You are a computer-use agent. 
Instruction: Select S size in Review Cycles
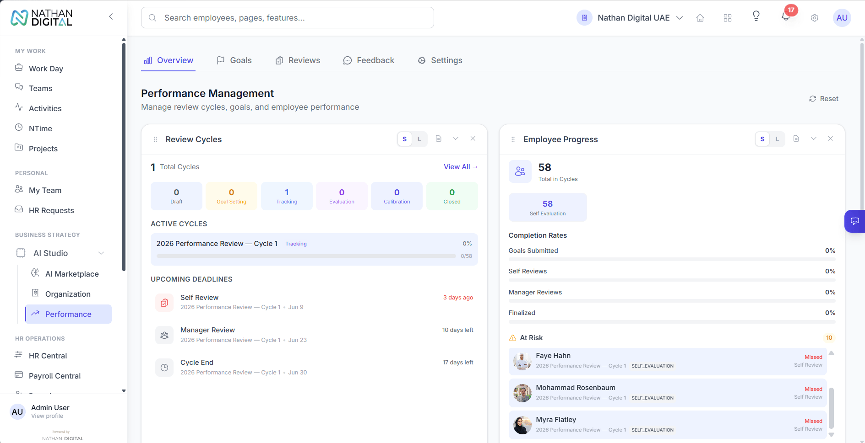(405, 139)
